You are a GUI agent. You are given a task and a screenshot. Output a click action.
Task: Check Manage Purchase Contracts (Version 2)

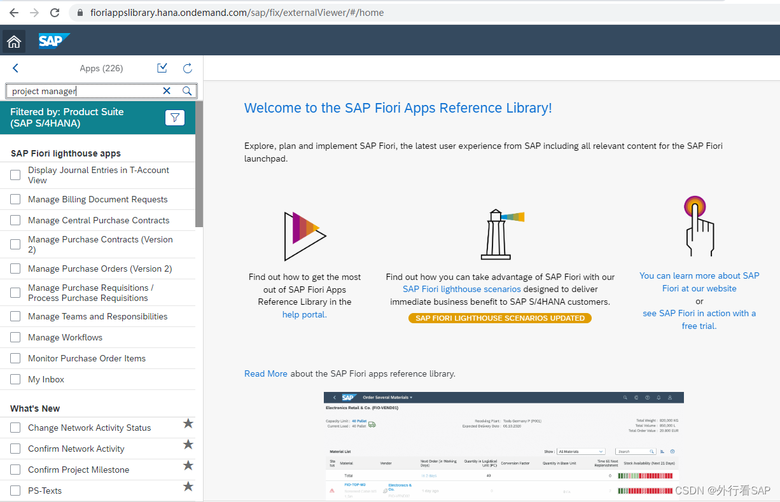click(x=15, y=244)
